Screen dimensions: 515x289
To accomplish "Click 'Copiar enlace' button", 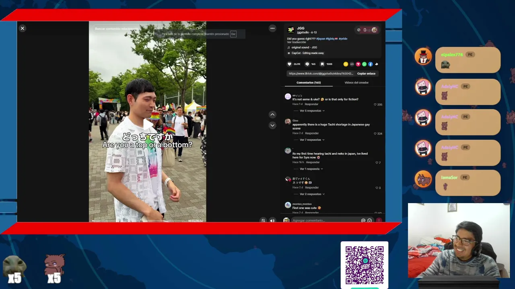I will (366, 73).
